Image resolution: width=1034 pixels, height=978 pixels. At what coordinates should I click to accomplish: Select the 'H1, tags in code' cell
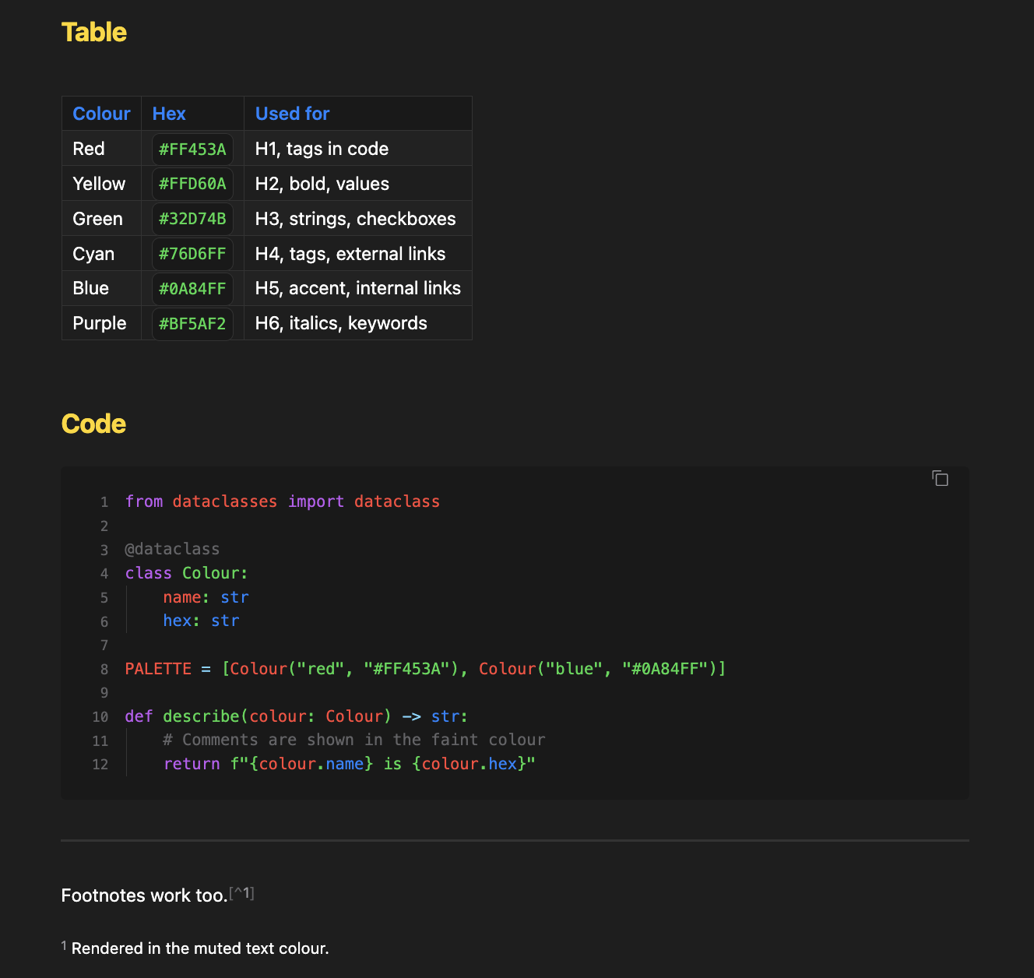coord(358,149)
